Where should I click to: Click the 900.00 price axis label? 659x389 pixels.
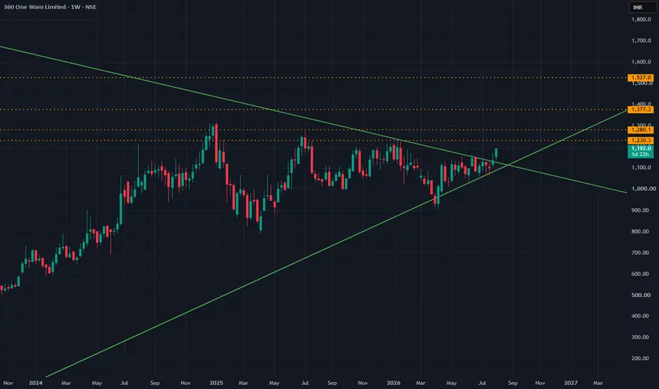[x=640, y=210]
